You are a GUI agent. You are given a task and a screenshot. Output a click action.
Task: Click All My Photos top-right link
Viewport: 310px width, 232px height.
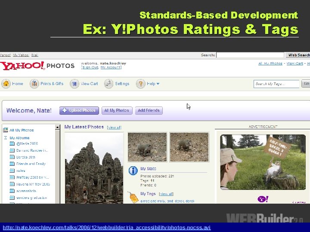270,63
